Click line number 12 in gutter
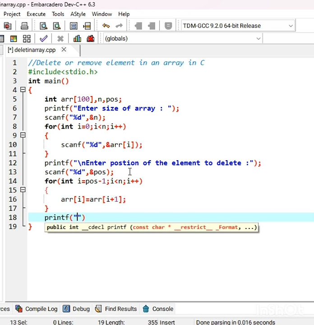This screenshot has height=325, width=314. (x=13, y=163)
